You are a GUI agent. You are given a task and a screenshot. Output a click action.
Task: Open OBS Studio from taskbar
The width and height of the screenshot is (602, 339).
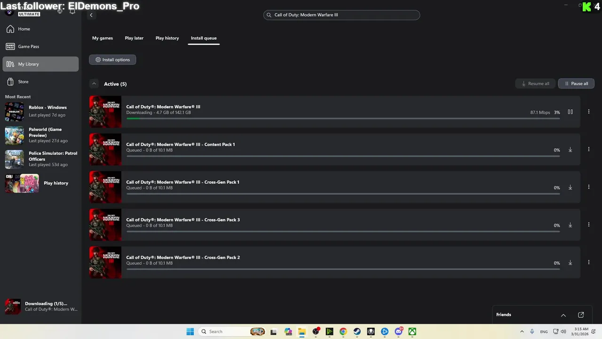pyautogui.click(x=316, y=331)
